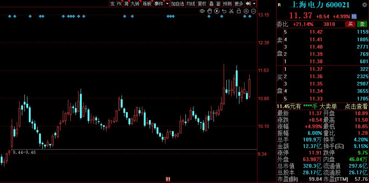Click the 外盘 value 63.90万
This screenshot has width=369, height=183.
point(312,160)
